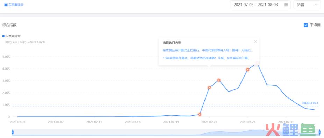
Task: Click the orange marker at 2021.07.24 point
Action: (218, 80)
